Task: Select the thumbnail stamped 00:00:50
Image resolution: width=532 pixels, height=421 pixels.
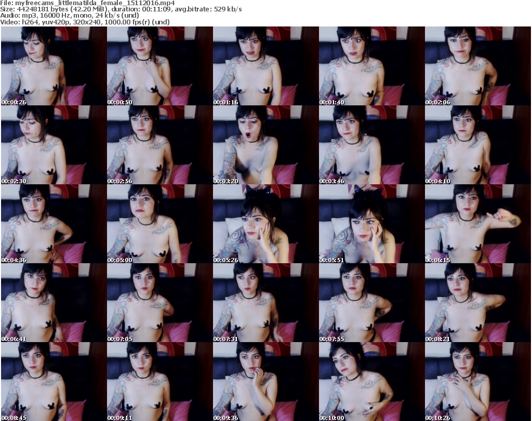Action: tap(160, 66)
